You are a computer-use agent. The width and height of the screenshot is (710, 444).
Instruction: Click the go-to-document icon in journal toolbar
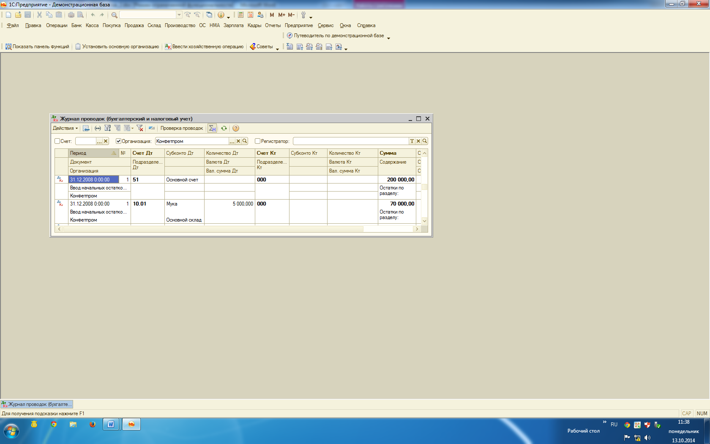[86, 128]
